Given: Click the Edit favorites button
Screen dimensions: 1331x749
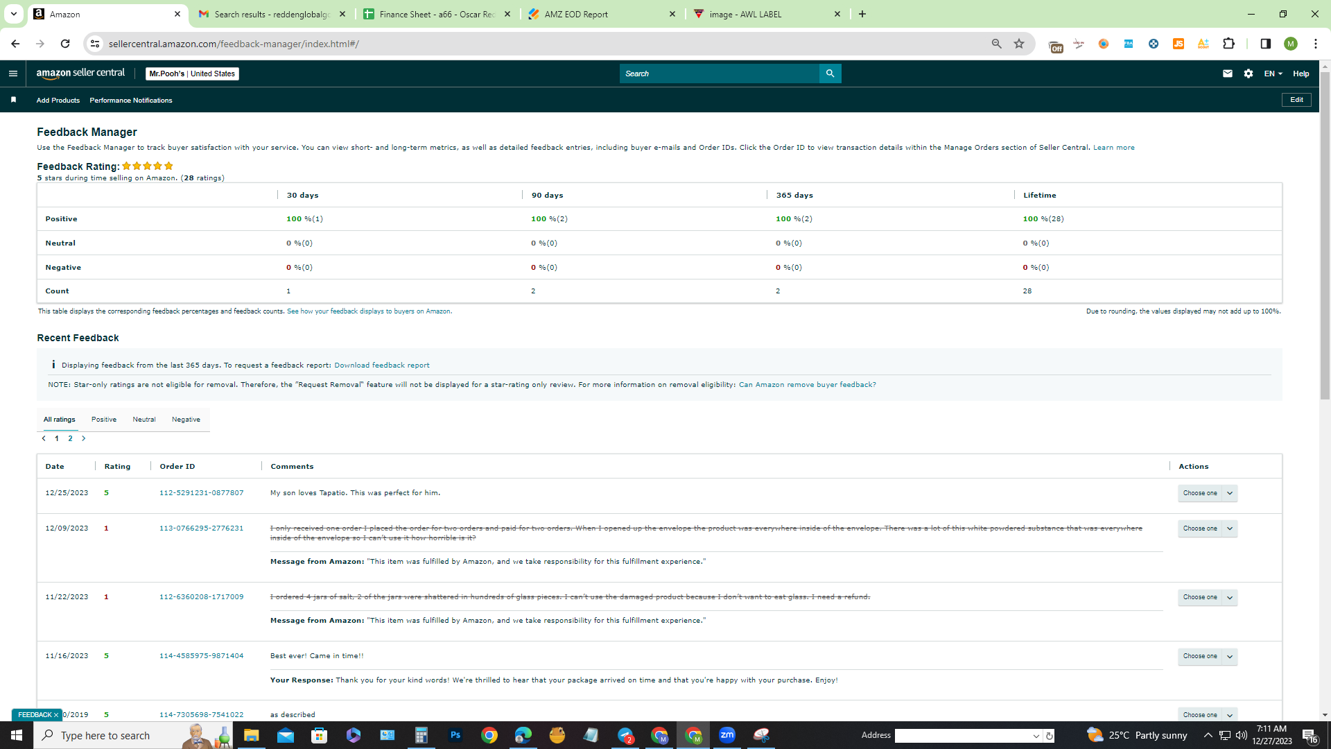Looking at the screenshot, I should 1296,100.
